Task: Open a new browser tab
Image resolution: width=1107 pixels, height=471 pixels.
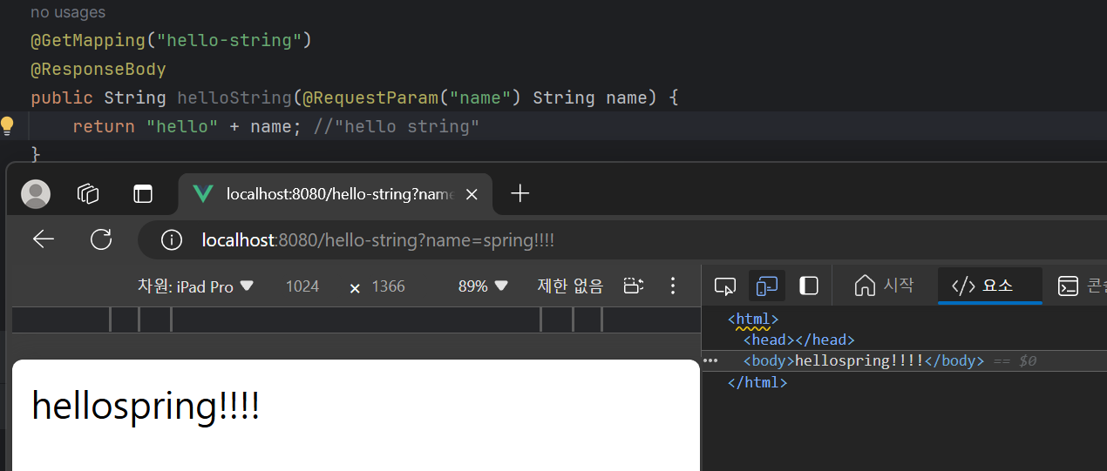Action: [520, 193]
